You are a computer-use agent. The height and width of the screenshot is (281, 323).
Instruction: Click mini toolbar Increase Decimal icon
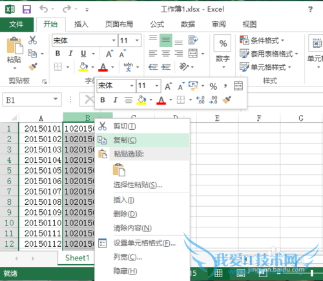[200, 100]
